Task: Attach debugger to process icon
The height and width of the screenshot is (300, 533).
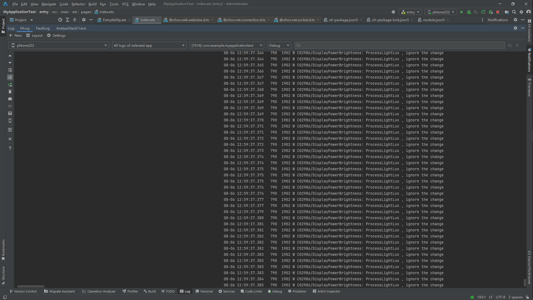Action: [491, 12]
